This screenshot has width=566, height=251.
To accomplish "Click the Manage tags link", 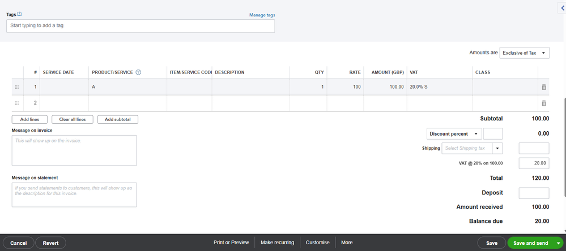I will click(262, 15).
